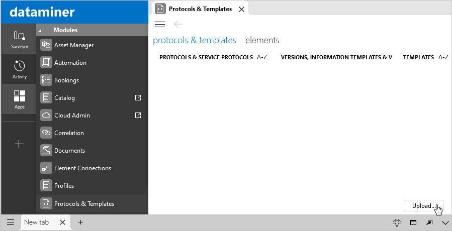Open the Element Connections module
Screen dimensions: 452x231
92,168
